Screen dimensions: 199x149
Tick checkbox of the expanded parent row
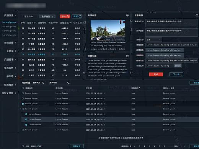pos(23,109)
